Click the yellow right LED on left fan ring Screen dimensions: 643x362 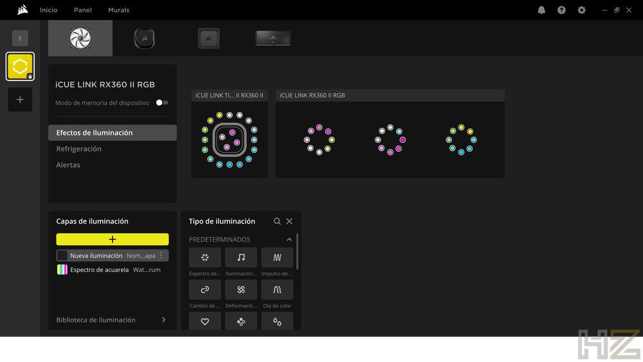click(332, 140)
